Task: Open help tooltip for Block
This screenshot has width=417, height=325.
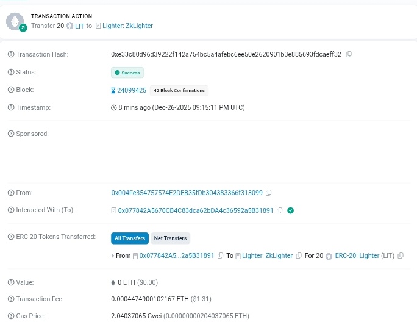Action: click(11, 90)
